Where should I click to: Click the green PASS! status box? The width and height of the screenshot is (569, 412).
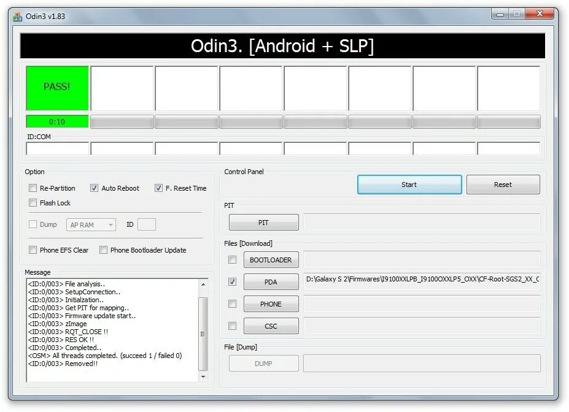click(x=57, y=88)
